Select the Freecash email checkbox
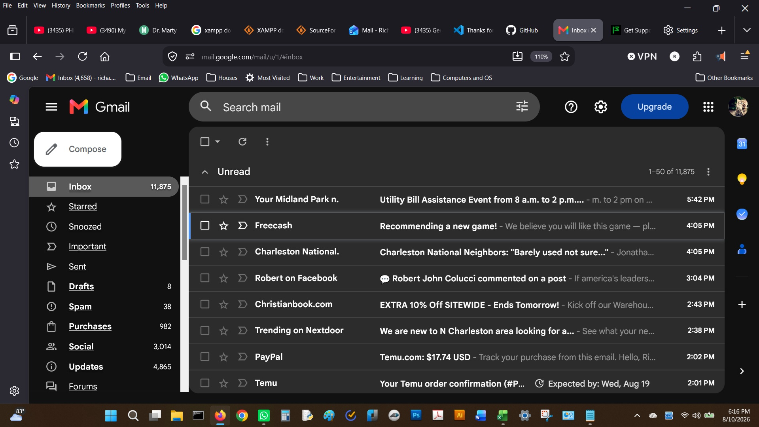 (x=205, y=226)
